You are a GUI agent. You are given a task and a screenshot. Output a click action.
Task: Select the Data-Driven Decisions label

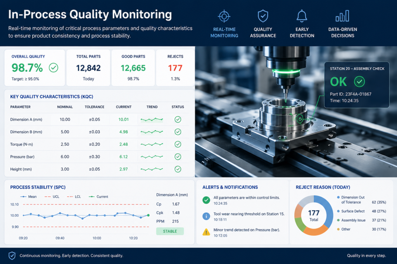tap(343, 32)
